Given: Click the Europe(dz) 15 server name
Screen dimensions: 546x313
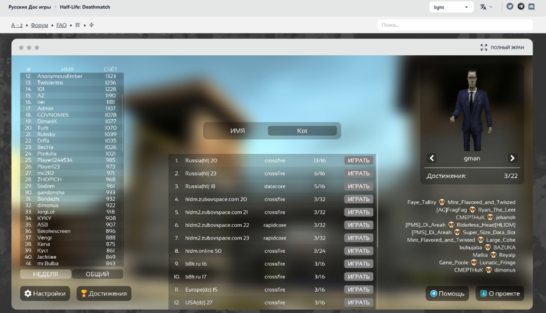Looking at the screenshot, I should pos(201,290).
